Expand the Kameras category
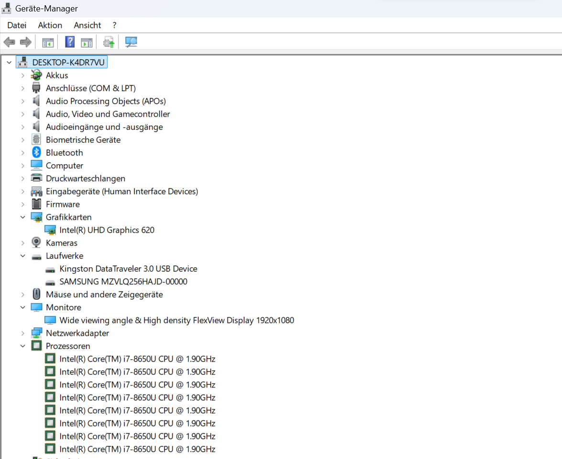Screen dimensions: 562x459 [x=23, y=242]
